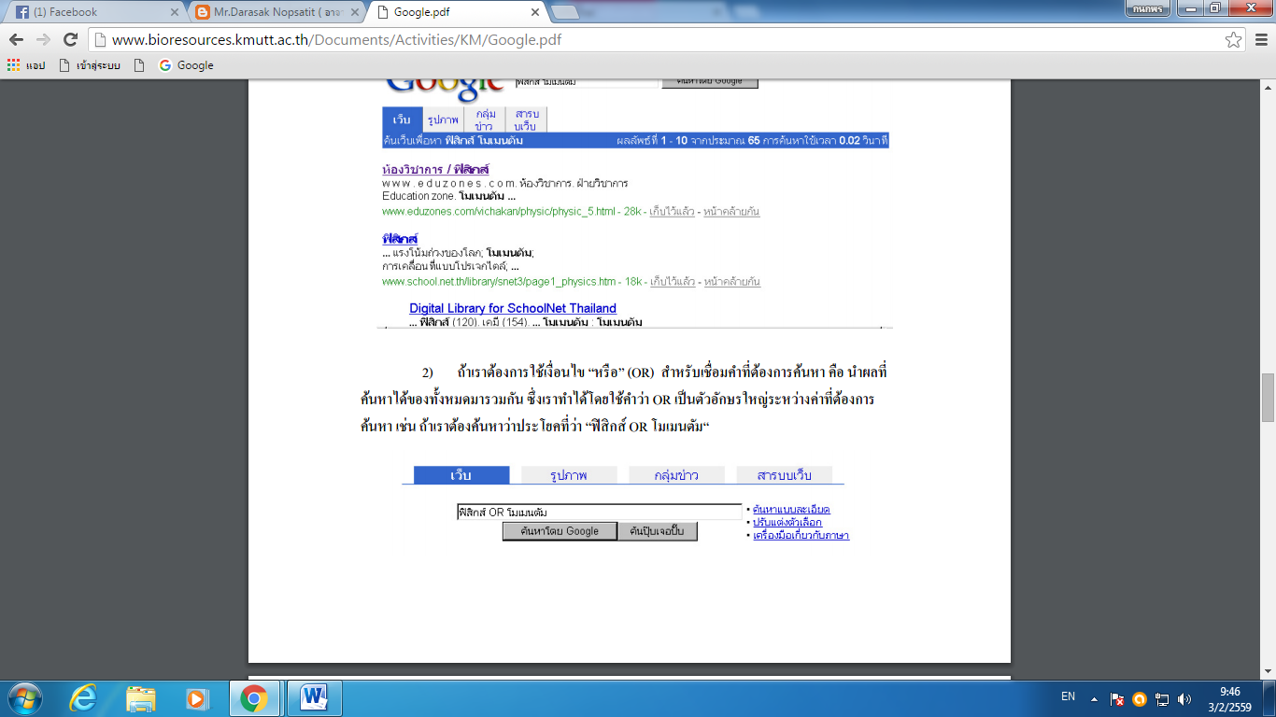This screenshot has height=717, width=1276.
Task: Click the รูปภาพ tab in the lower search image
Action: [x=569, y=475]
